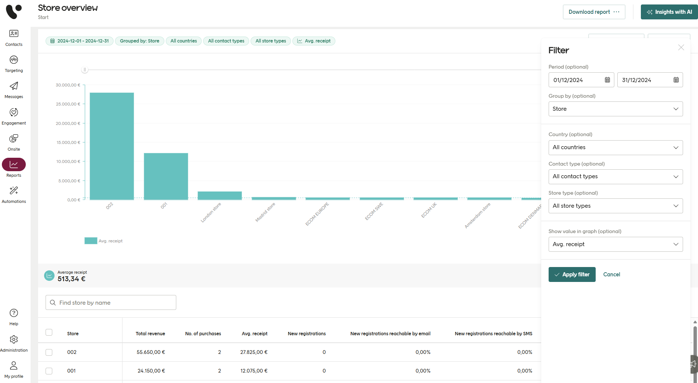Open the All countries dropdown
This screenshot has height=383, width=698.
click(x=615, y=148)
